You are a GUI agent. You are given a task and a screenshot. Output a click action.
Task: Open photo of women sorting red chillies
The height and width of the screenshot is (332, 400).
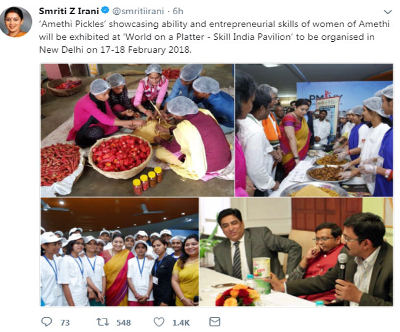[137, 130]
